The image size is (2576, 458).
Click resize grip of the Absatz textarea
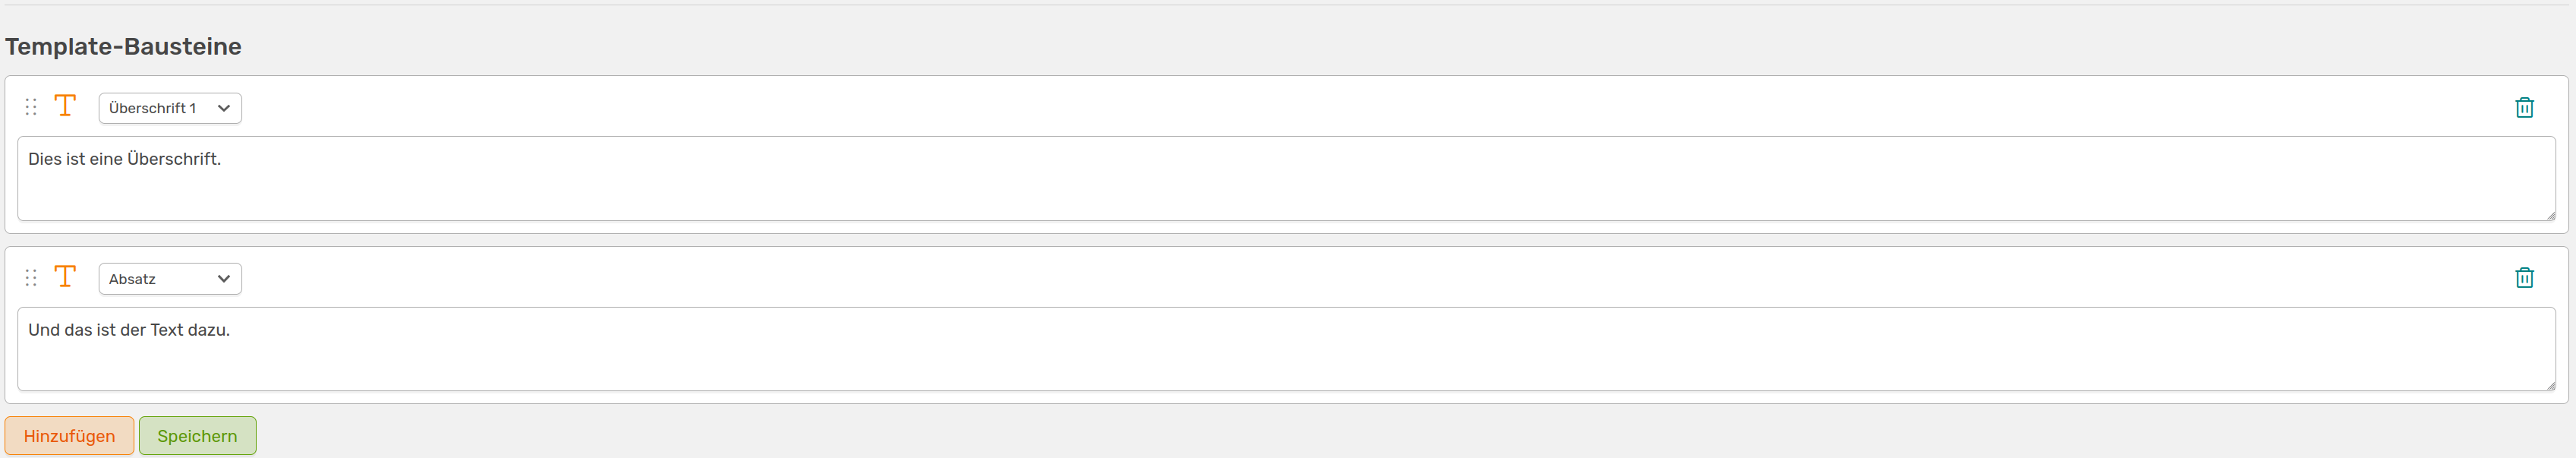click(2550, 385)
